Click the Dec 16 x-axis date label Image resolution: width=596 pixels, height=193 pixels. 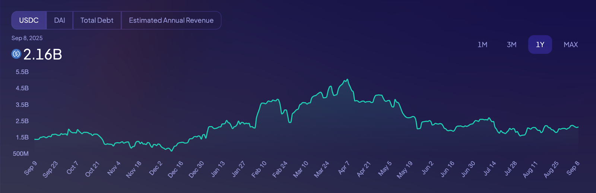[x=175, y=169]
